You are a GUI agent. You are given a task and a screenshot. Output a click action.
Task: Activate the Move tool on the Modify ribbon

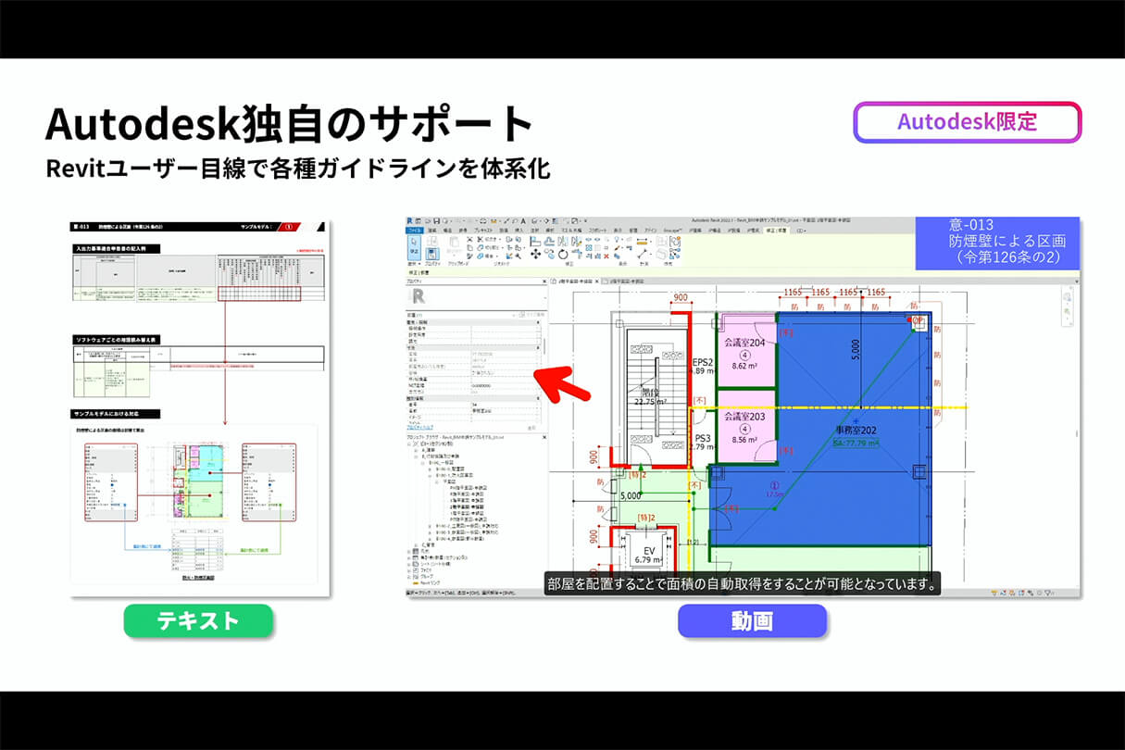click(535, 255)
